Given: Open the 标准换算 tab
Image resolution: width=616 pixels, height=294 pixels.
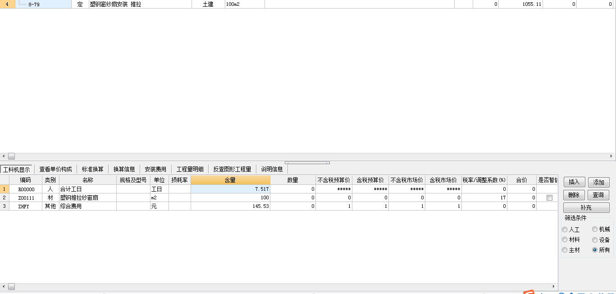Looking at the screenshot, I should click(x=92, y=169).
